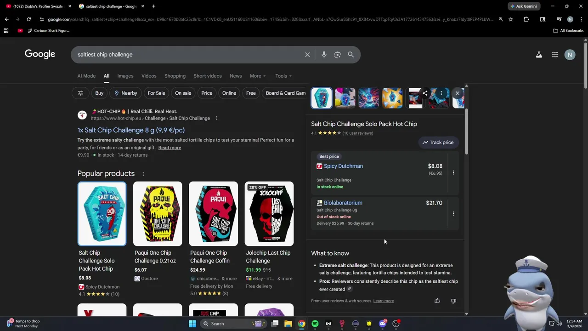Bookmark this page with the star icon
This screenshot has width=588, height=331.
coord(510,19)
